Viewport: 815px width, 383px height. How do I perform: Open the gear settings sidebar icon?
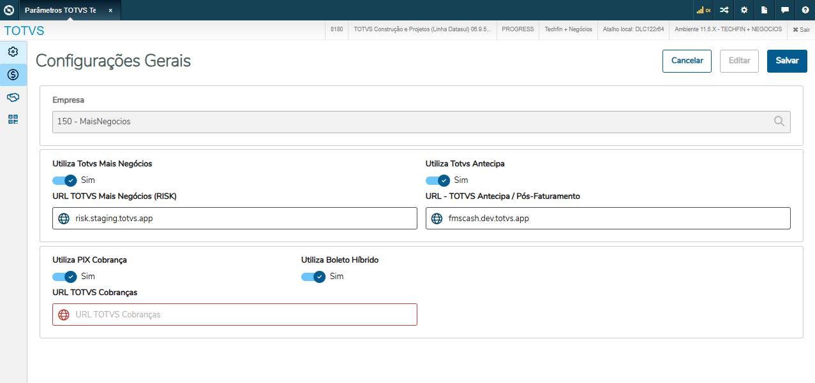pyautogui.click(x=13, y=52)
